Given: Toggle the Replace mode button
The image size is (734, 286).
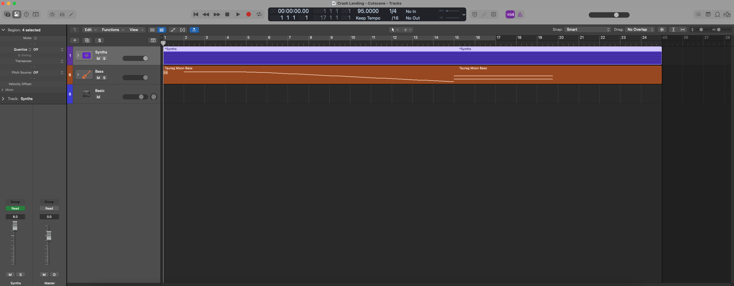Looking at the screenshot, I should point(475,14).
